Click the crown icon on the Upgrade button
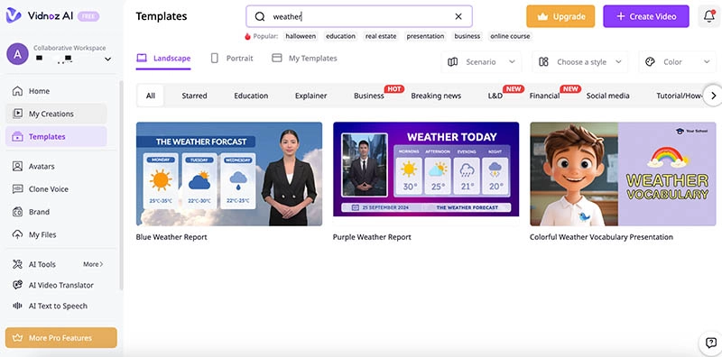The image size is (722, 357). 543,16
